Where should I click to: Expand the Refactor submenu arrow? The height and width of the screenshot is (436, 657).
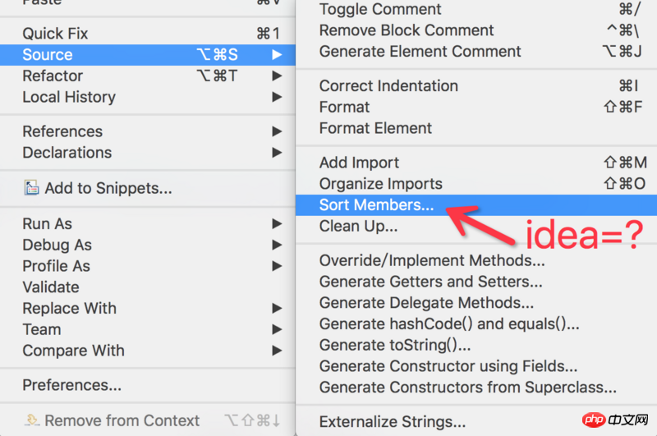click(277, 76)
